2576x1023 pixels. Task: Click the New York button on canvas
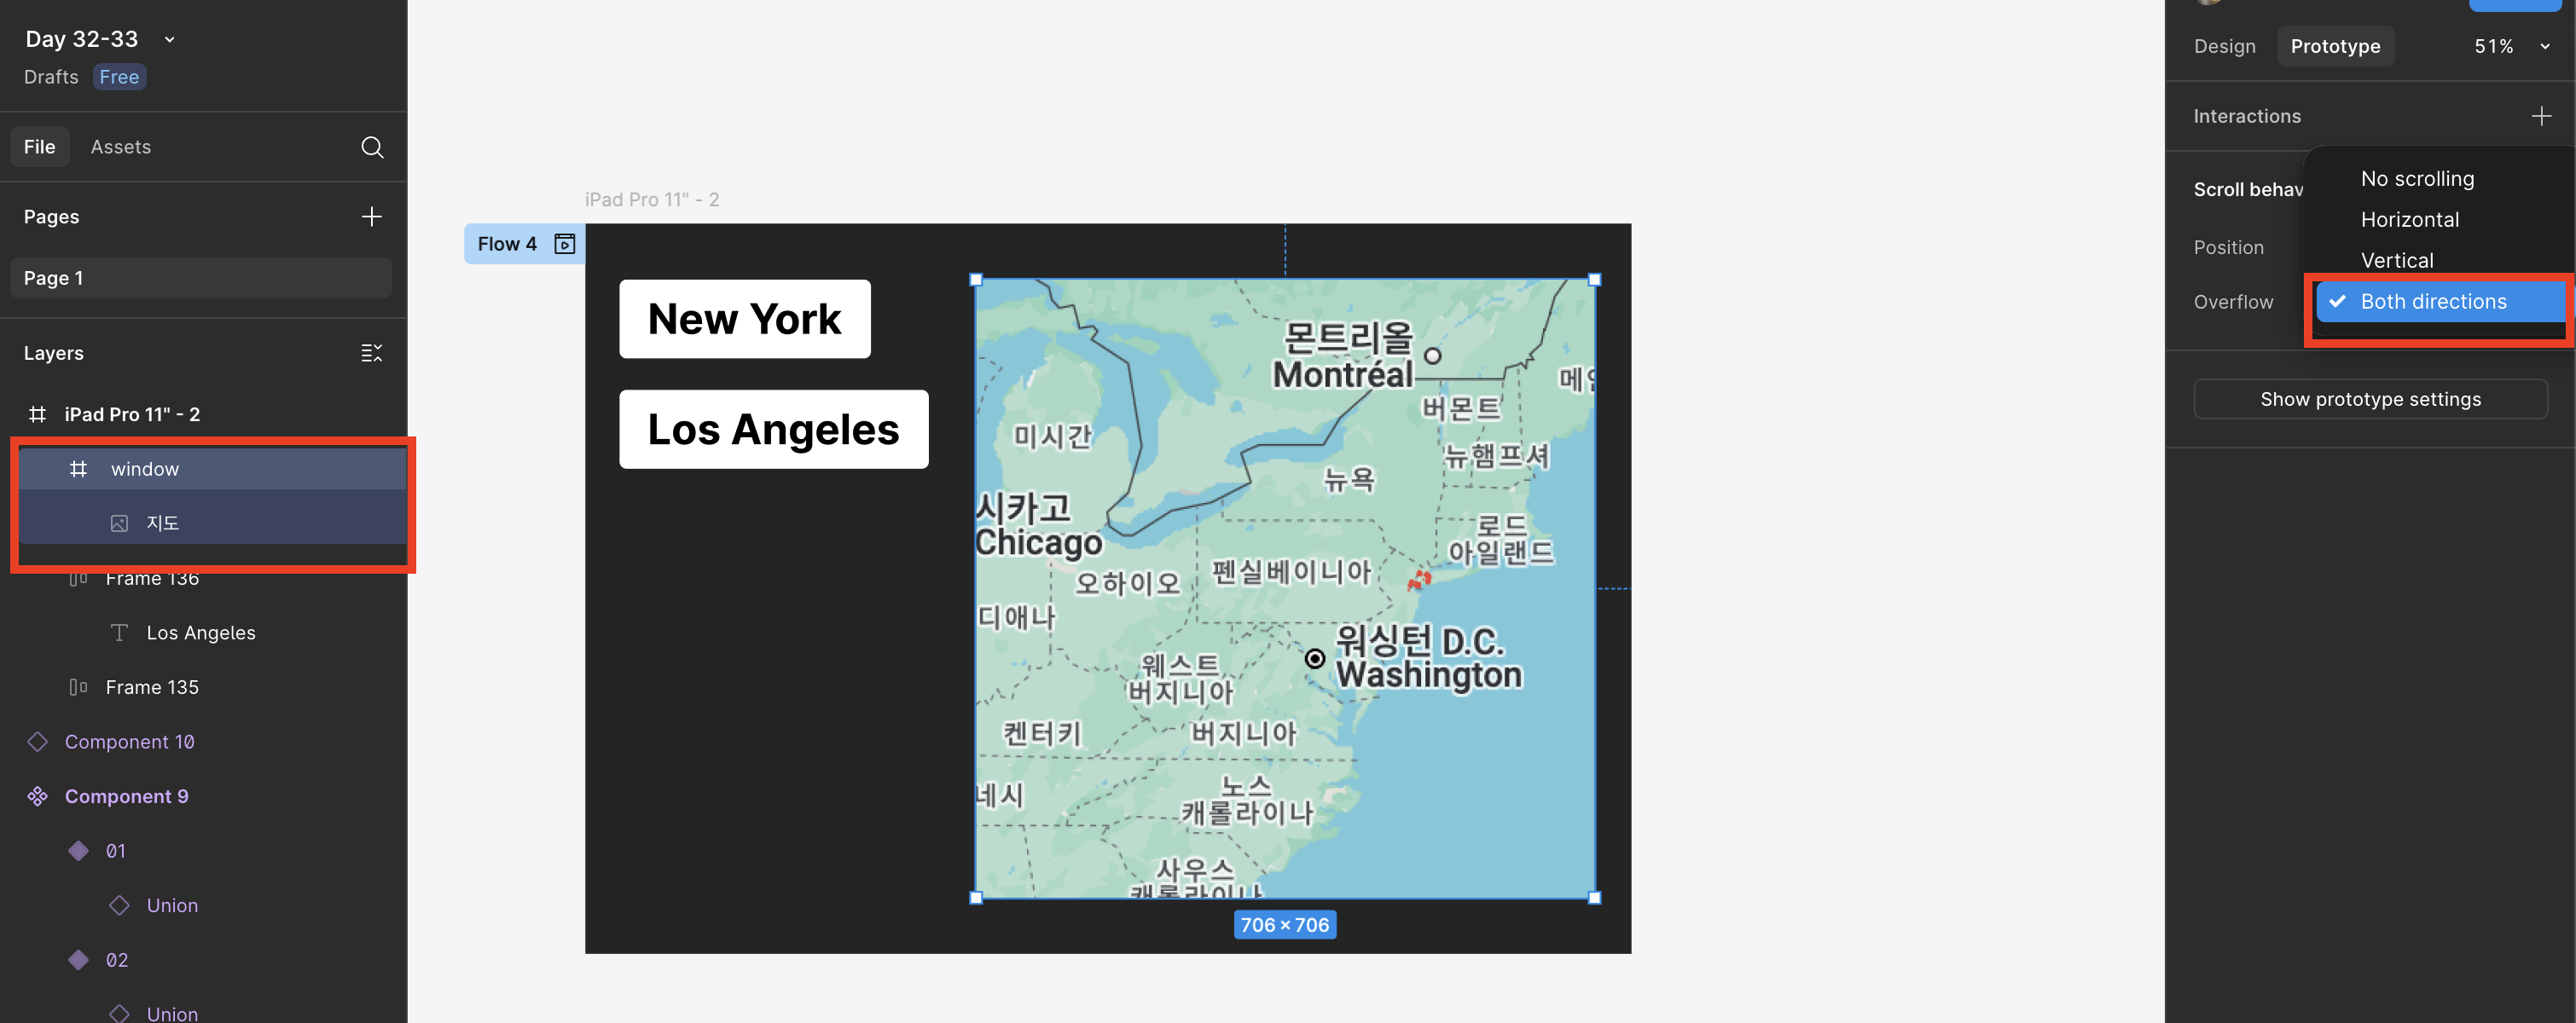(x=744, y=319)
